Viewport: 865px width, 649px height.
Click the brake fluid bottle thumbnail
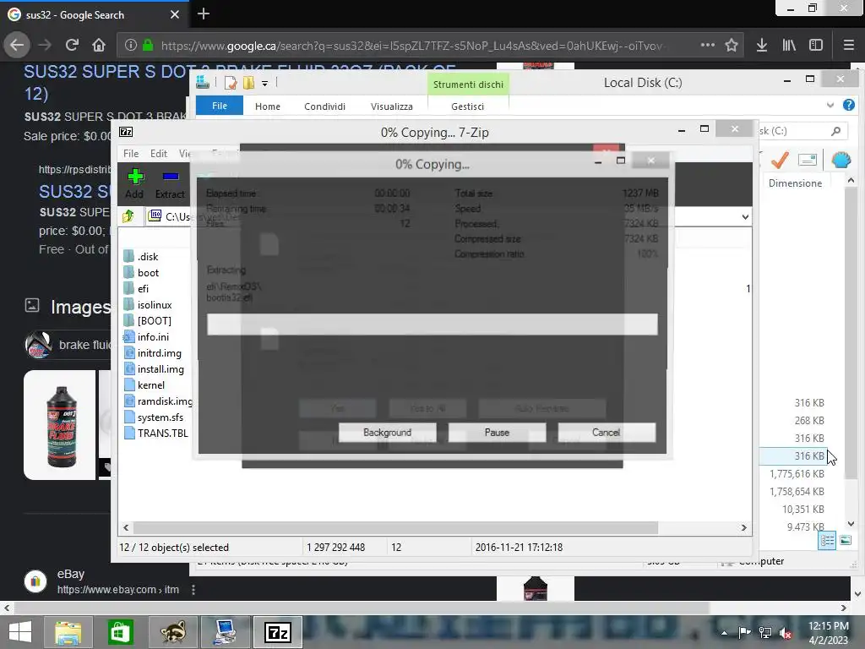click(60, 425)
